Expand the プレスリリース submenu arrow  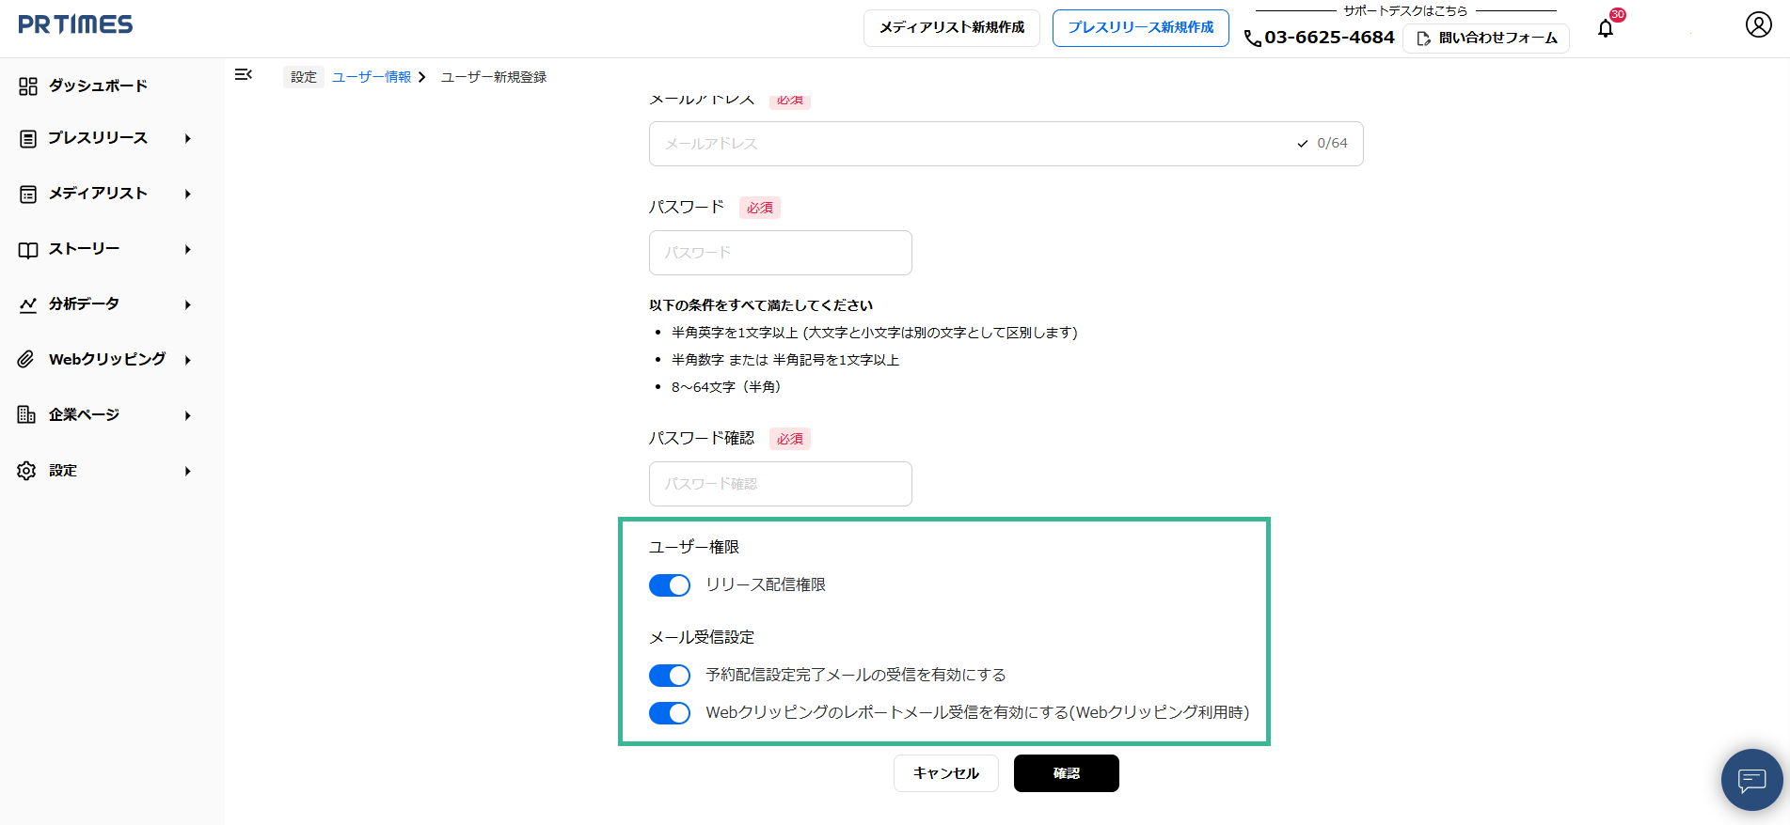pos(188,139)
